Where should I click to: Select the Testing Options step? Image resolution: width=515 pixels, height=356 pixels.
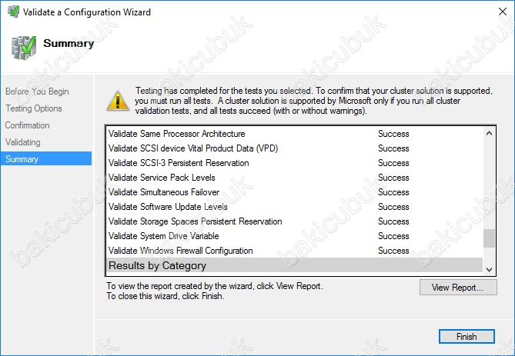coord(34,108)
